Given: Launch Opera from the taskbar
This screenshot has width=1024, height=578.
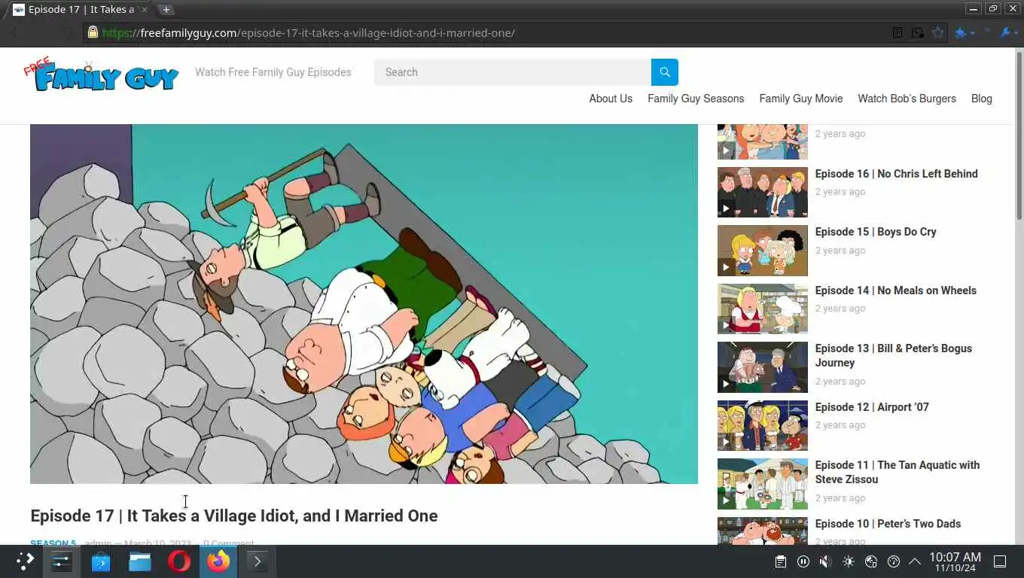Looking at the screenshot, I should [179, 561].
